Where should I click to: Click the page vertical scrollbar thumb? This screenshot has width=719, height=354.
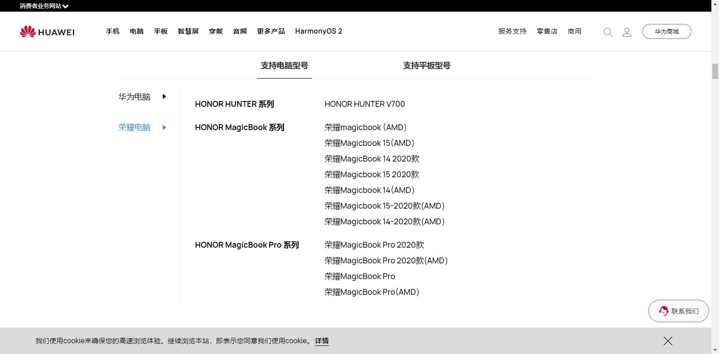point(715,71)
